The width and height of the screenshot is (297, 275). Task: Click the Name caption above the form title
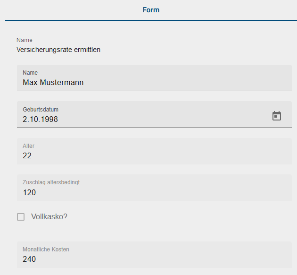25,40
